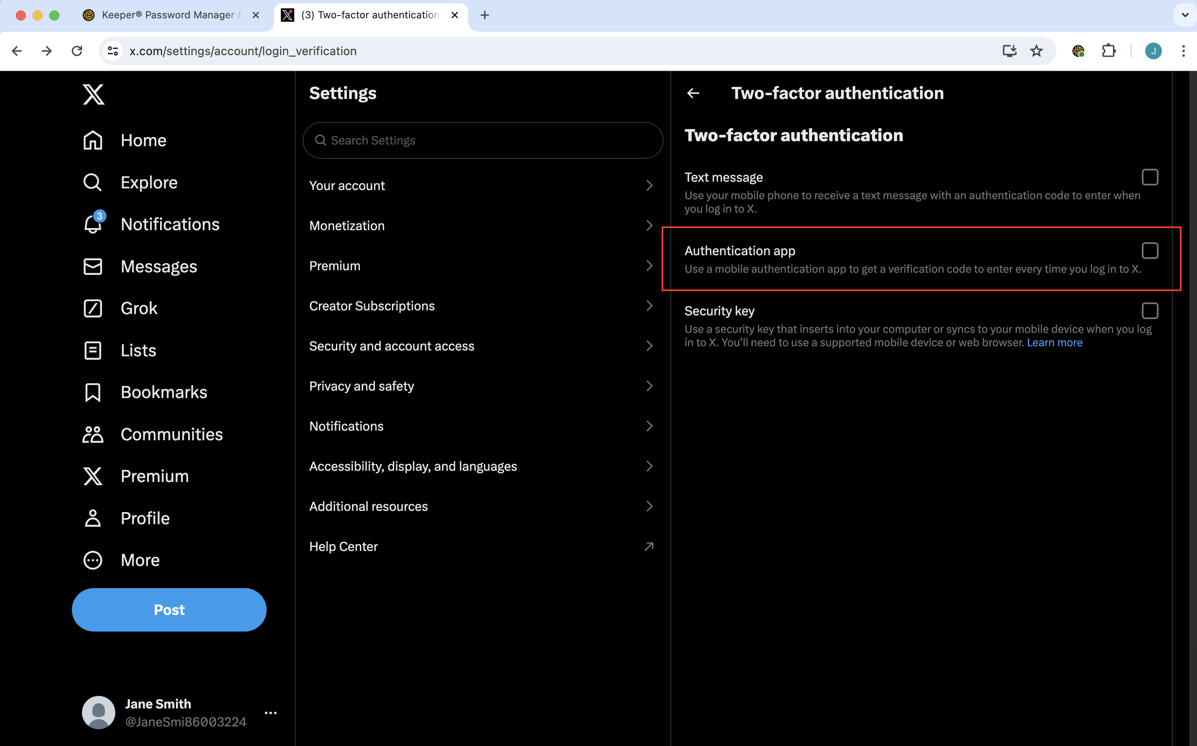Switch to Keeper Password Manager tab
The height and width of the screenshot is (746, 1197).
168,15
